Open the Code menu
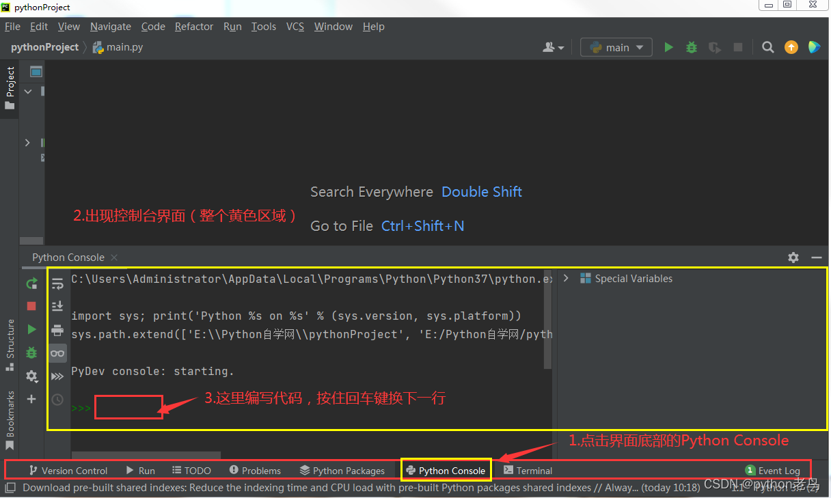Image resolution: width=831 pixels, height=498 pixels. pos(153,27)
